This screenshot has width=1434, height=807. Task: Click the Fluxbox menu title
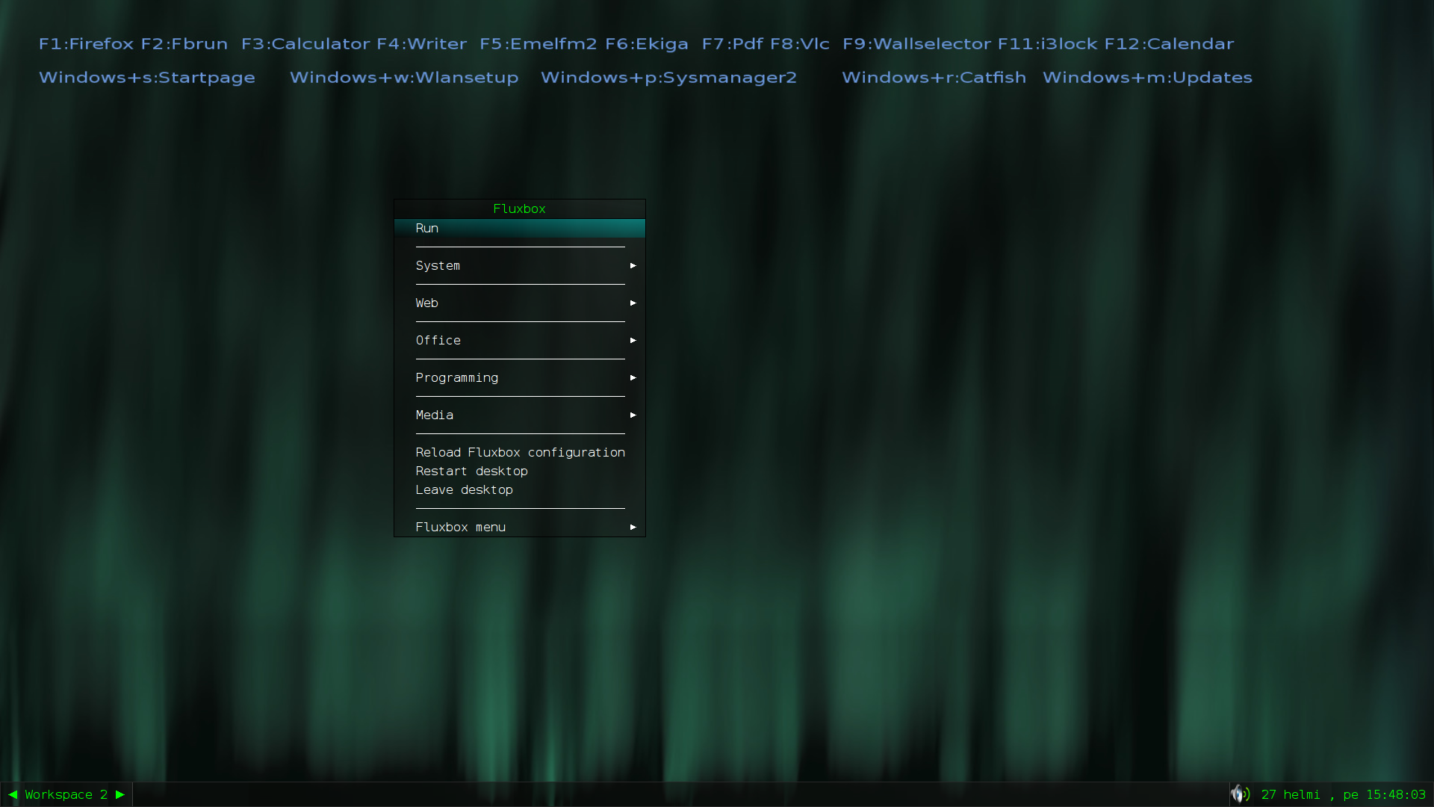point(519,208)
